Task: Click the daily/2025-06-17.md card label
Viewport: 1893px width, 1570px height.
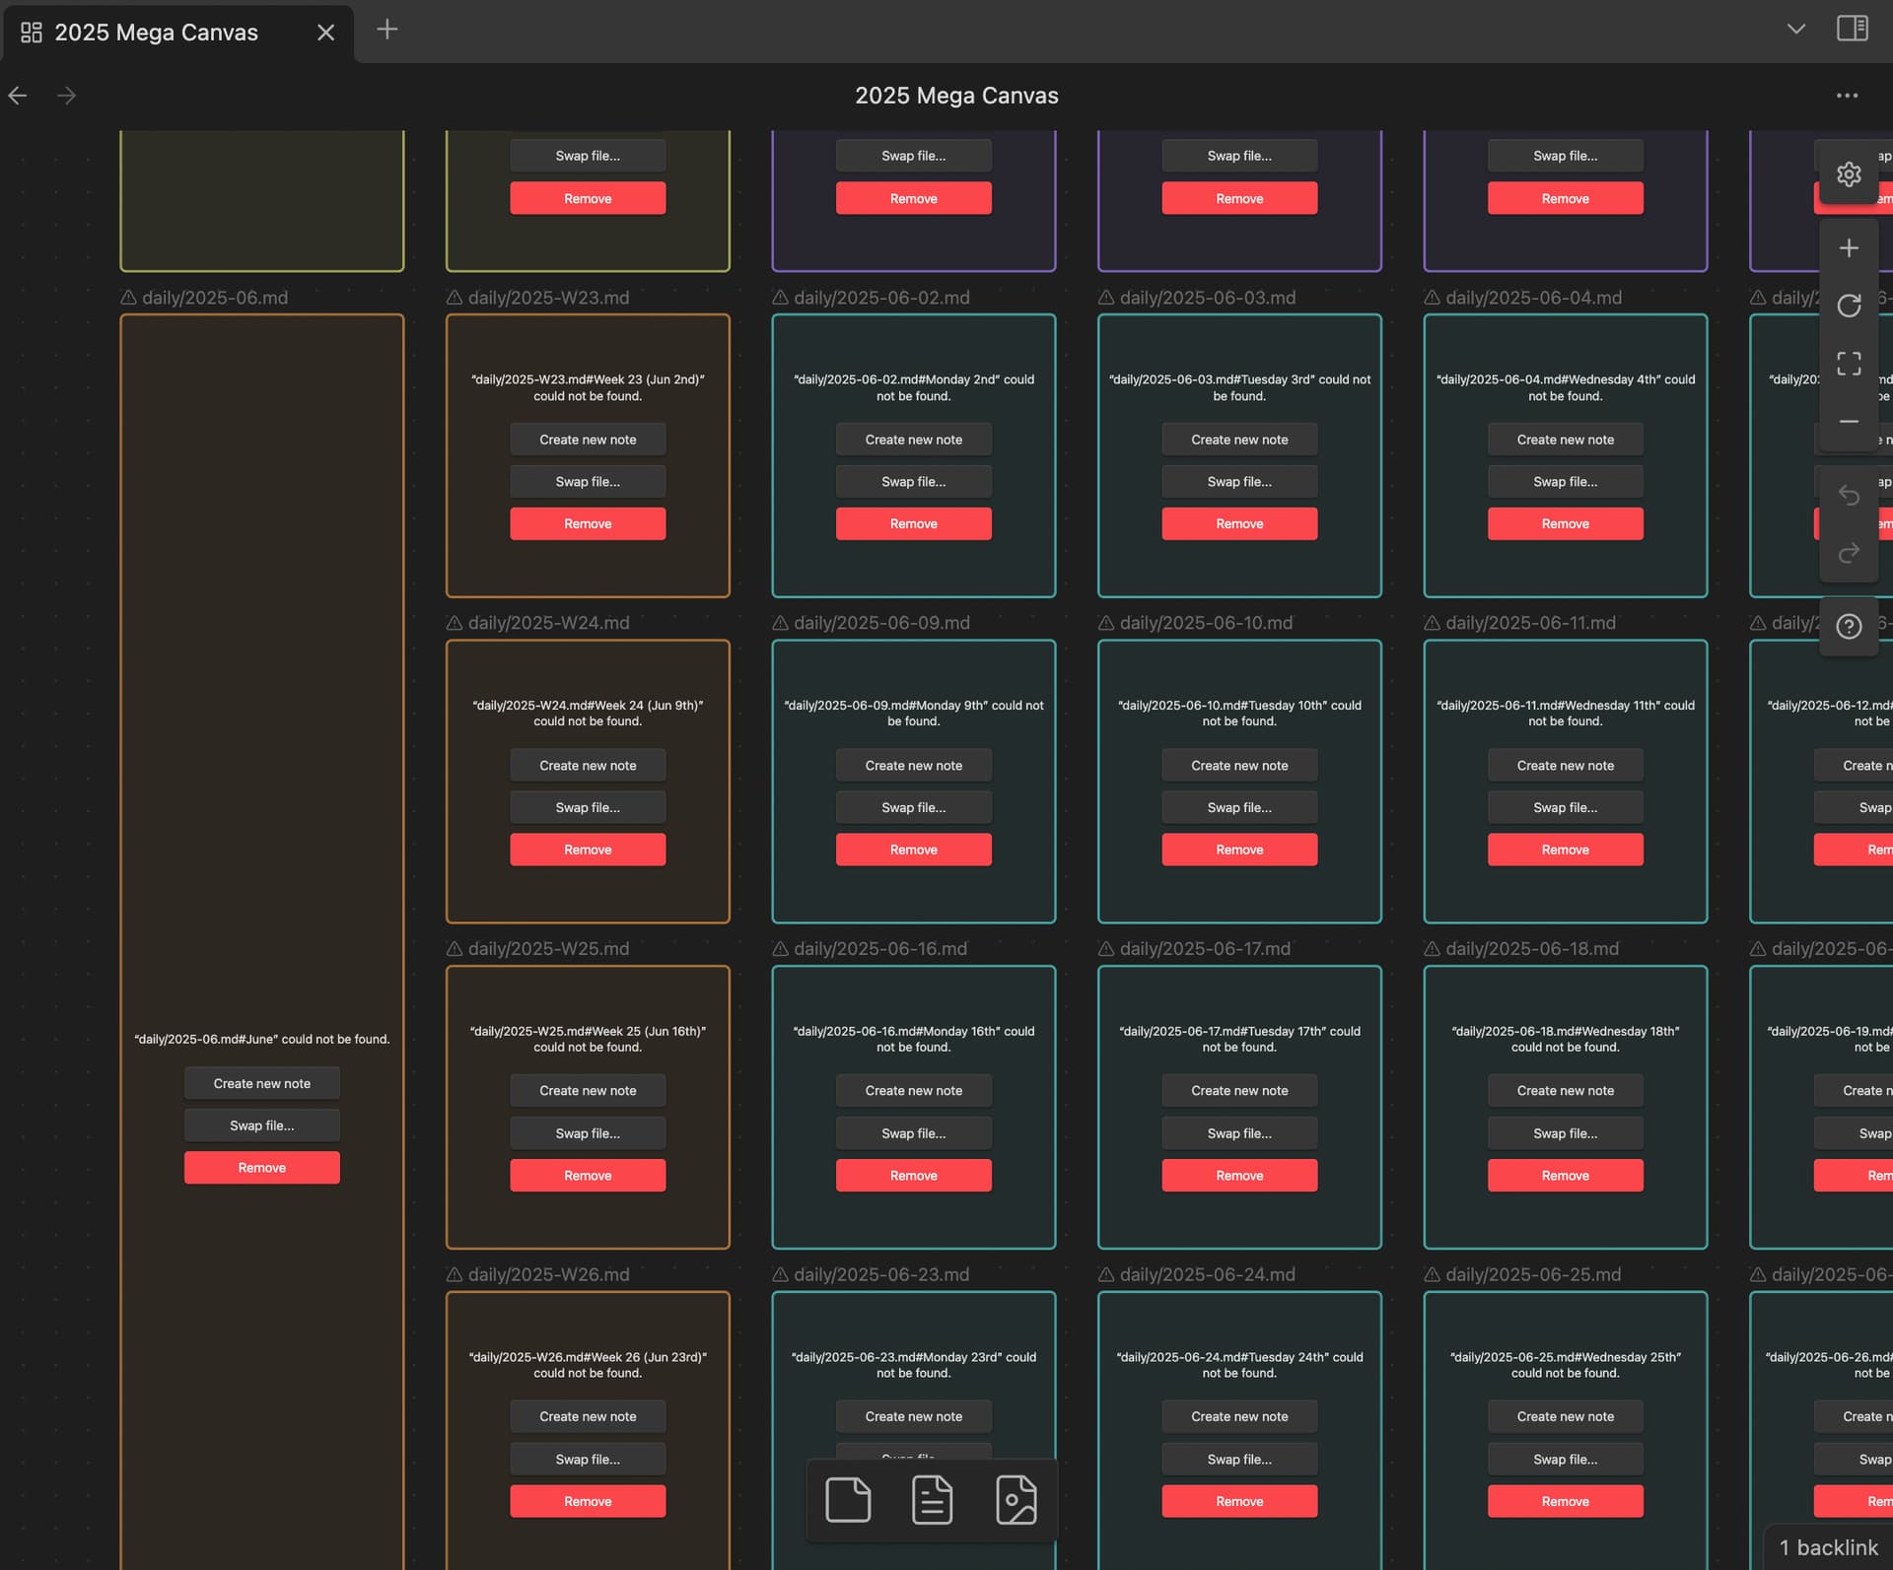Action: point(1205,948)
